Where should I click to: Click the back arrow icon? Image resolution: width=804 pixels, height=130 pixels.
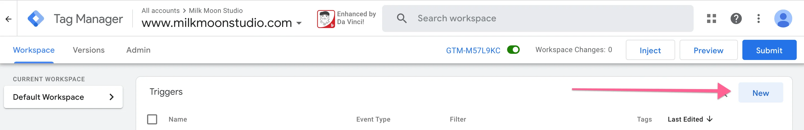(8, 19)
